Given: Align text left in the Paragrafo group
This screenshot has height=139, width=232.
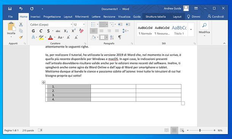Looking at the screenshot, I should tap(94, 31).
